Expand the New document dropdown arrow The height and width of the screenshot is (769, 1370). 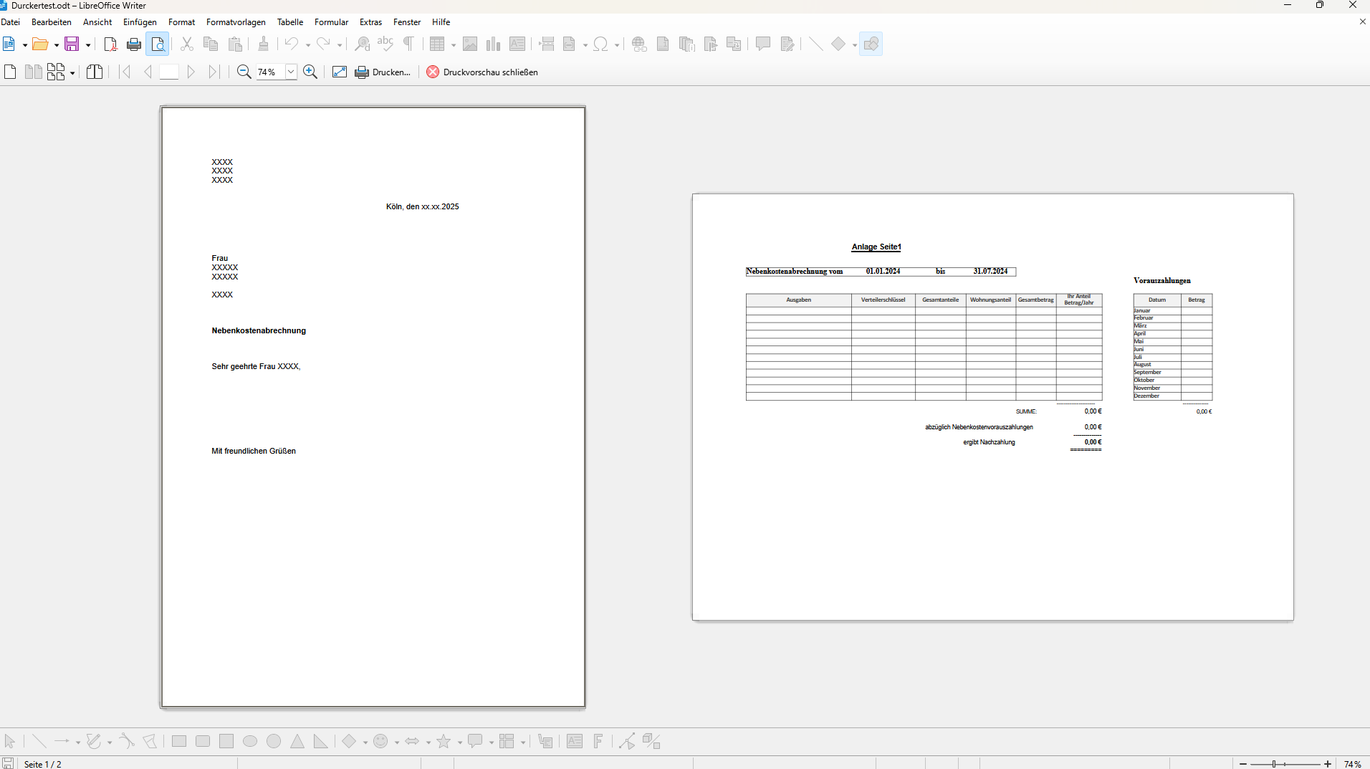pyautogui.click(x=25, y=45)
